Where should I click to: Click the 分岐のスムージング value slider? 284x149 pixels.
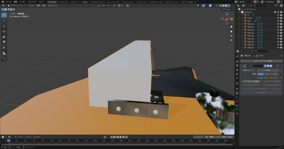coord(267,70)
